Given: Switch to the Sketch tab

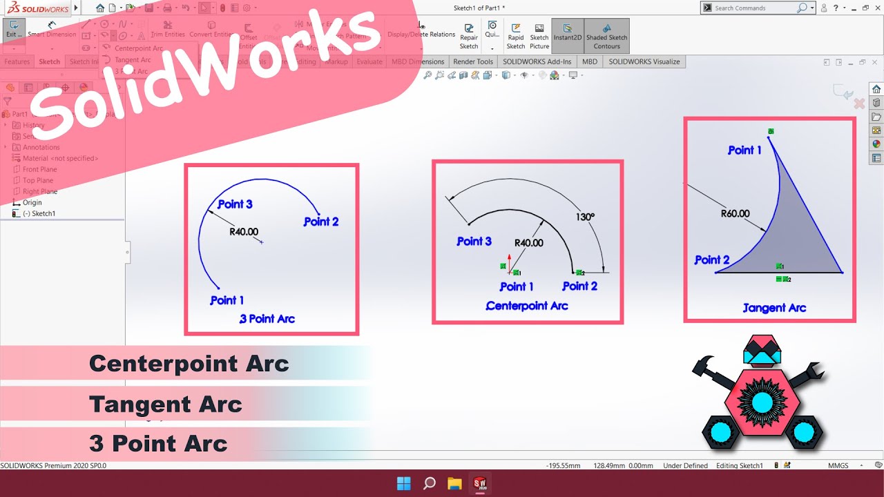Looking at the screenshot, I should click(50, 61).
